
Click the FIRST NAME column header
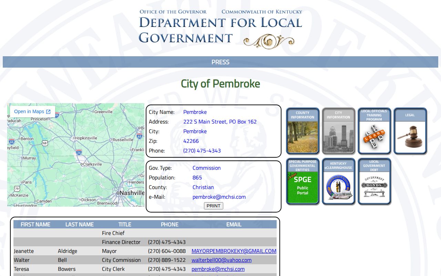point(35,225)
